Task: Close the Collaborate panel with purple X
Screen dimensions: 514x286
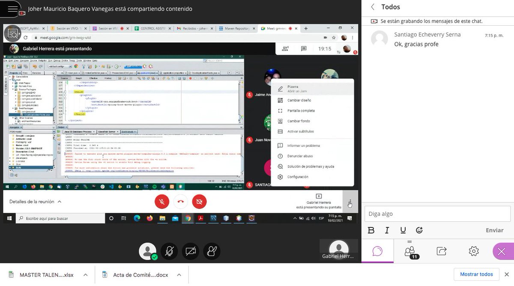Action: tap(502, 251)
